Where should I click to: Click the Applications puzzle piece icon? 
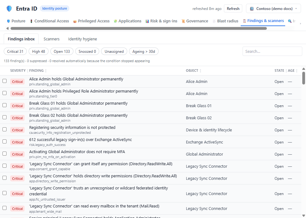pyautogui.click(x=115, y=21)
